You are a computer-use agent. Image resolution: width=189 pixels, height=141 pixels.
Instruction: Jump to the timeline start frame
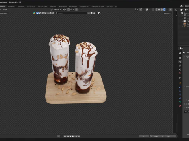tap(65, 136)
